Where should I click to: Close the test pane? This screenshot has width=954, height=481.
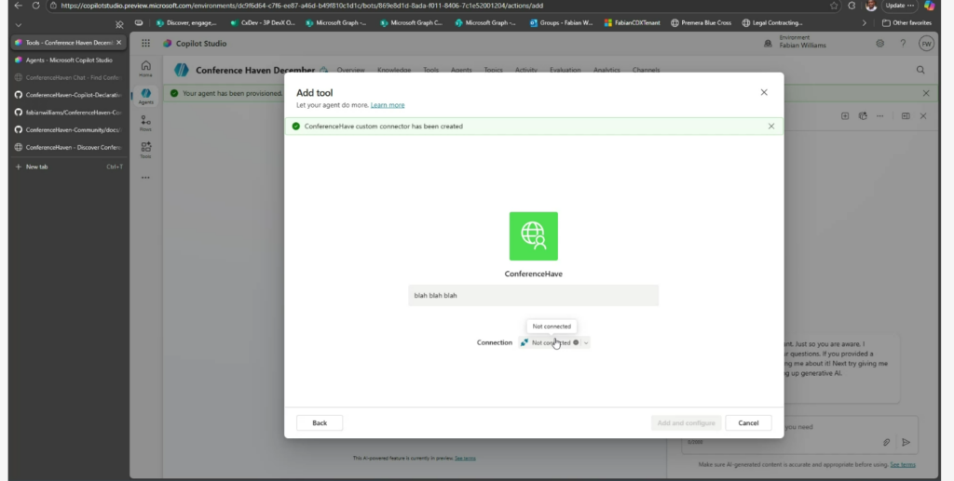(x=923, y=116)
